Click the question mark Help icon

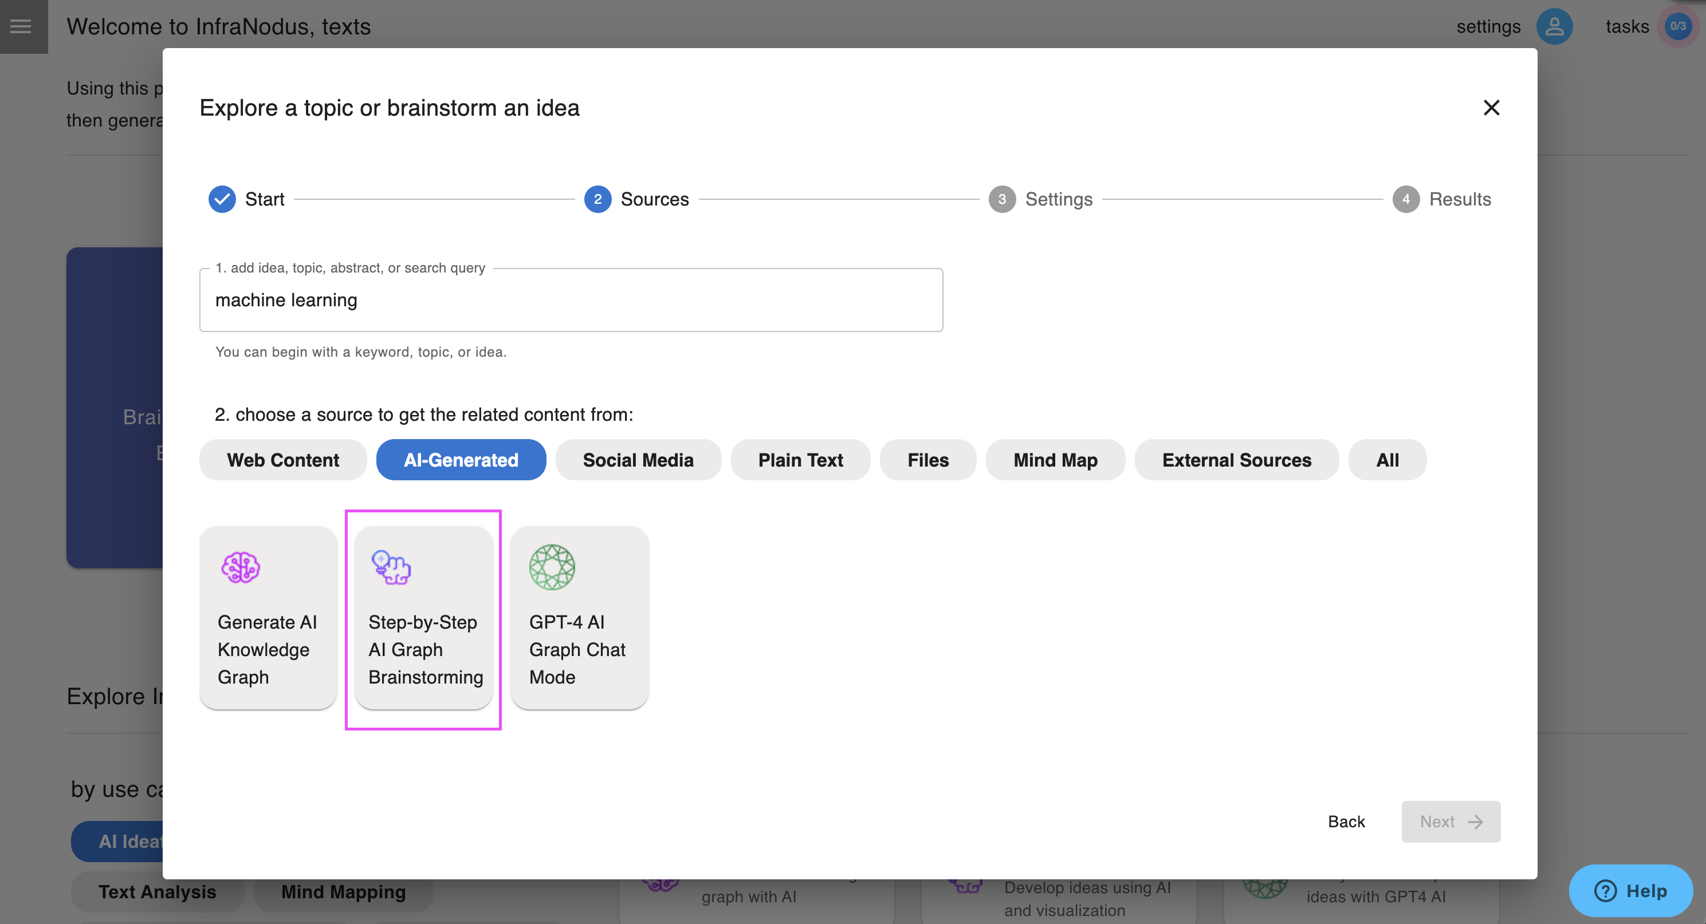[x=1605, y=890]
